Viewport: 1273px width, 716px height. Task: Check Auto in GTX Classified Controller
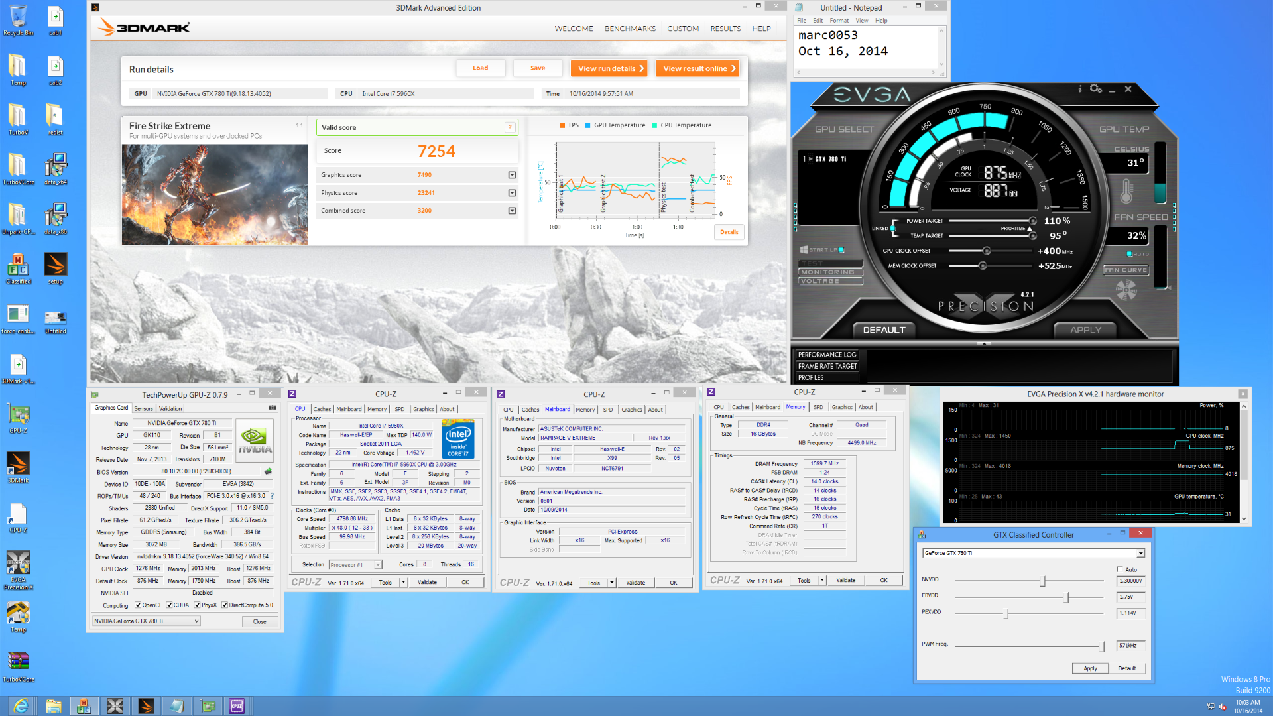(1120, 569)
